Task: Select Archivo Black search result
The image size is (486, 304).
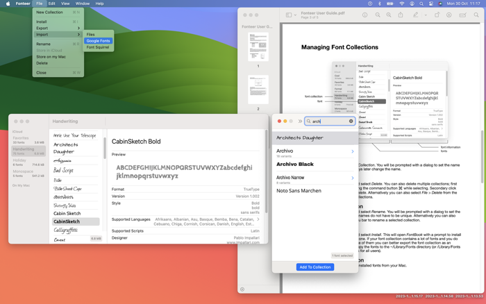Action: click(x=315, y=164)
